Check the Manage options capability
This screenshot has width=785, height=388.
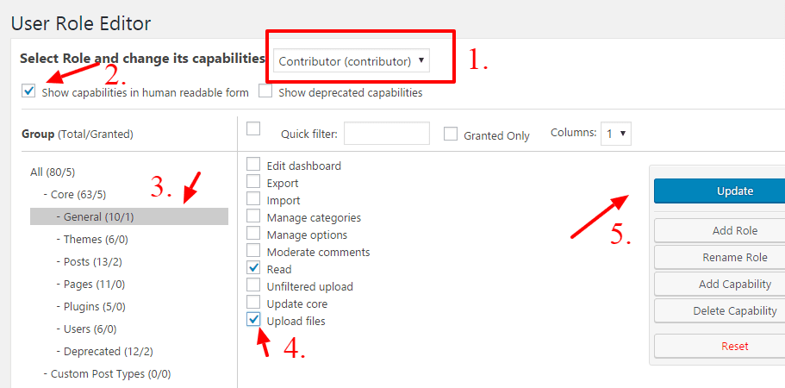pos(253,234)
